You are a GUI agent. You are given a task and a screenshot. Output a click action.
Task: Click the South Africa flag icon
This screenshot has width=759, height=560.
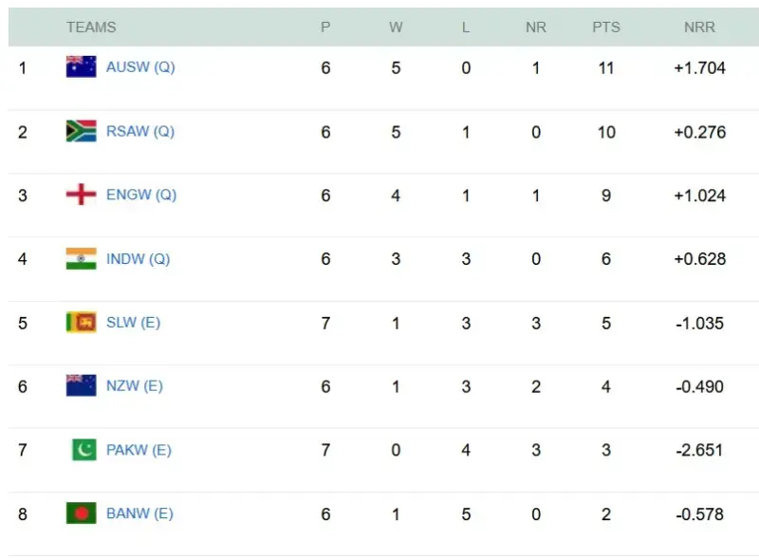81,131
